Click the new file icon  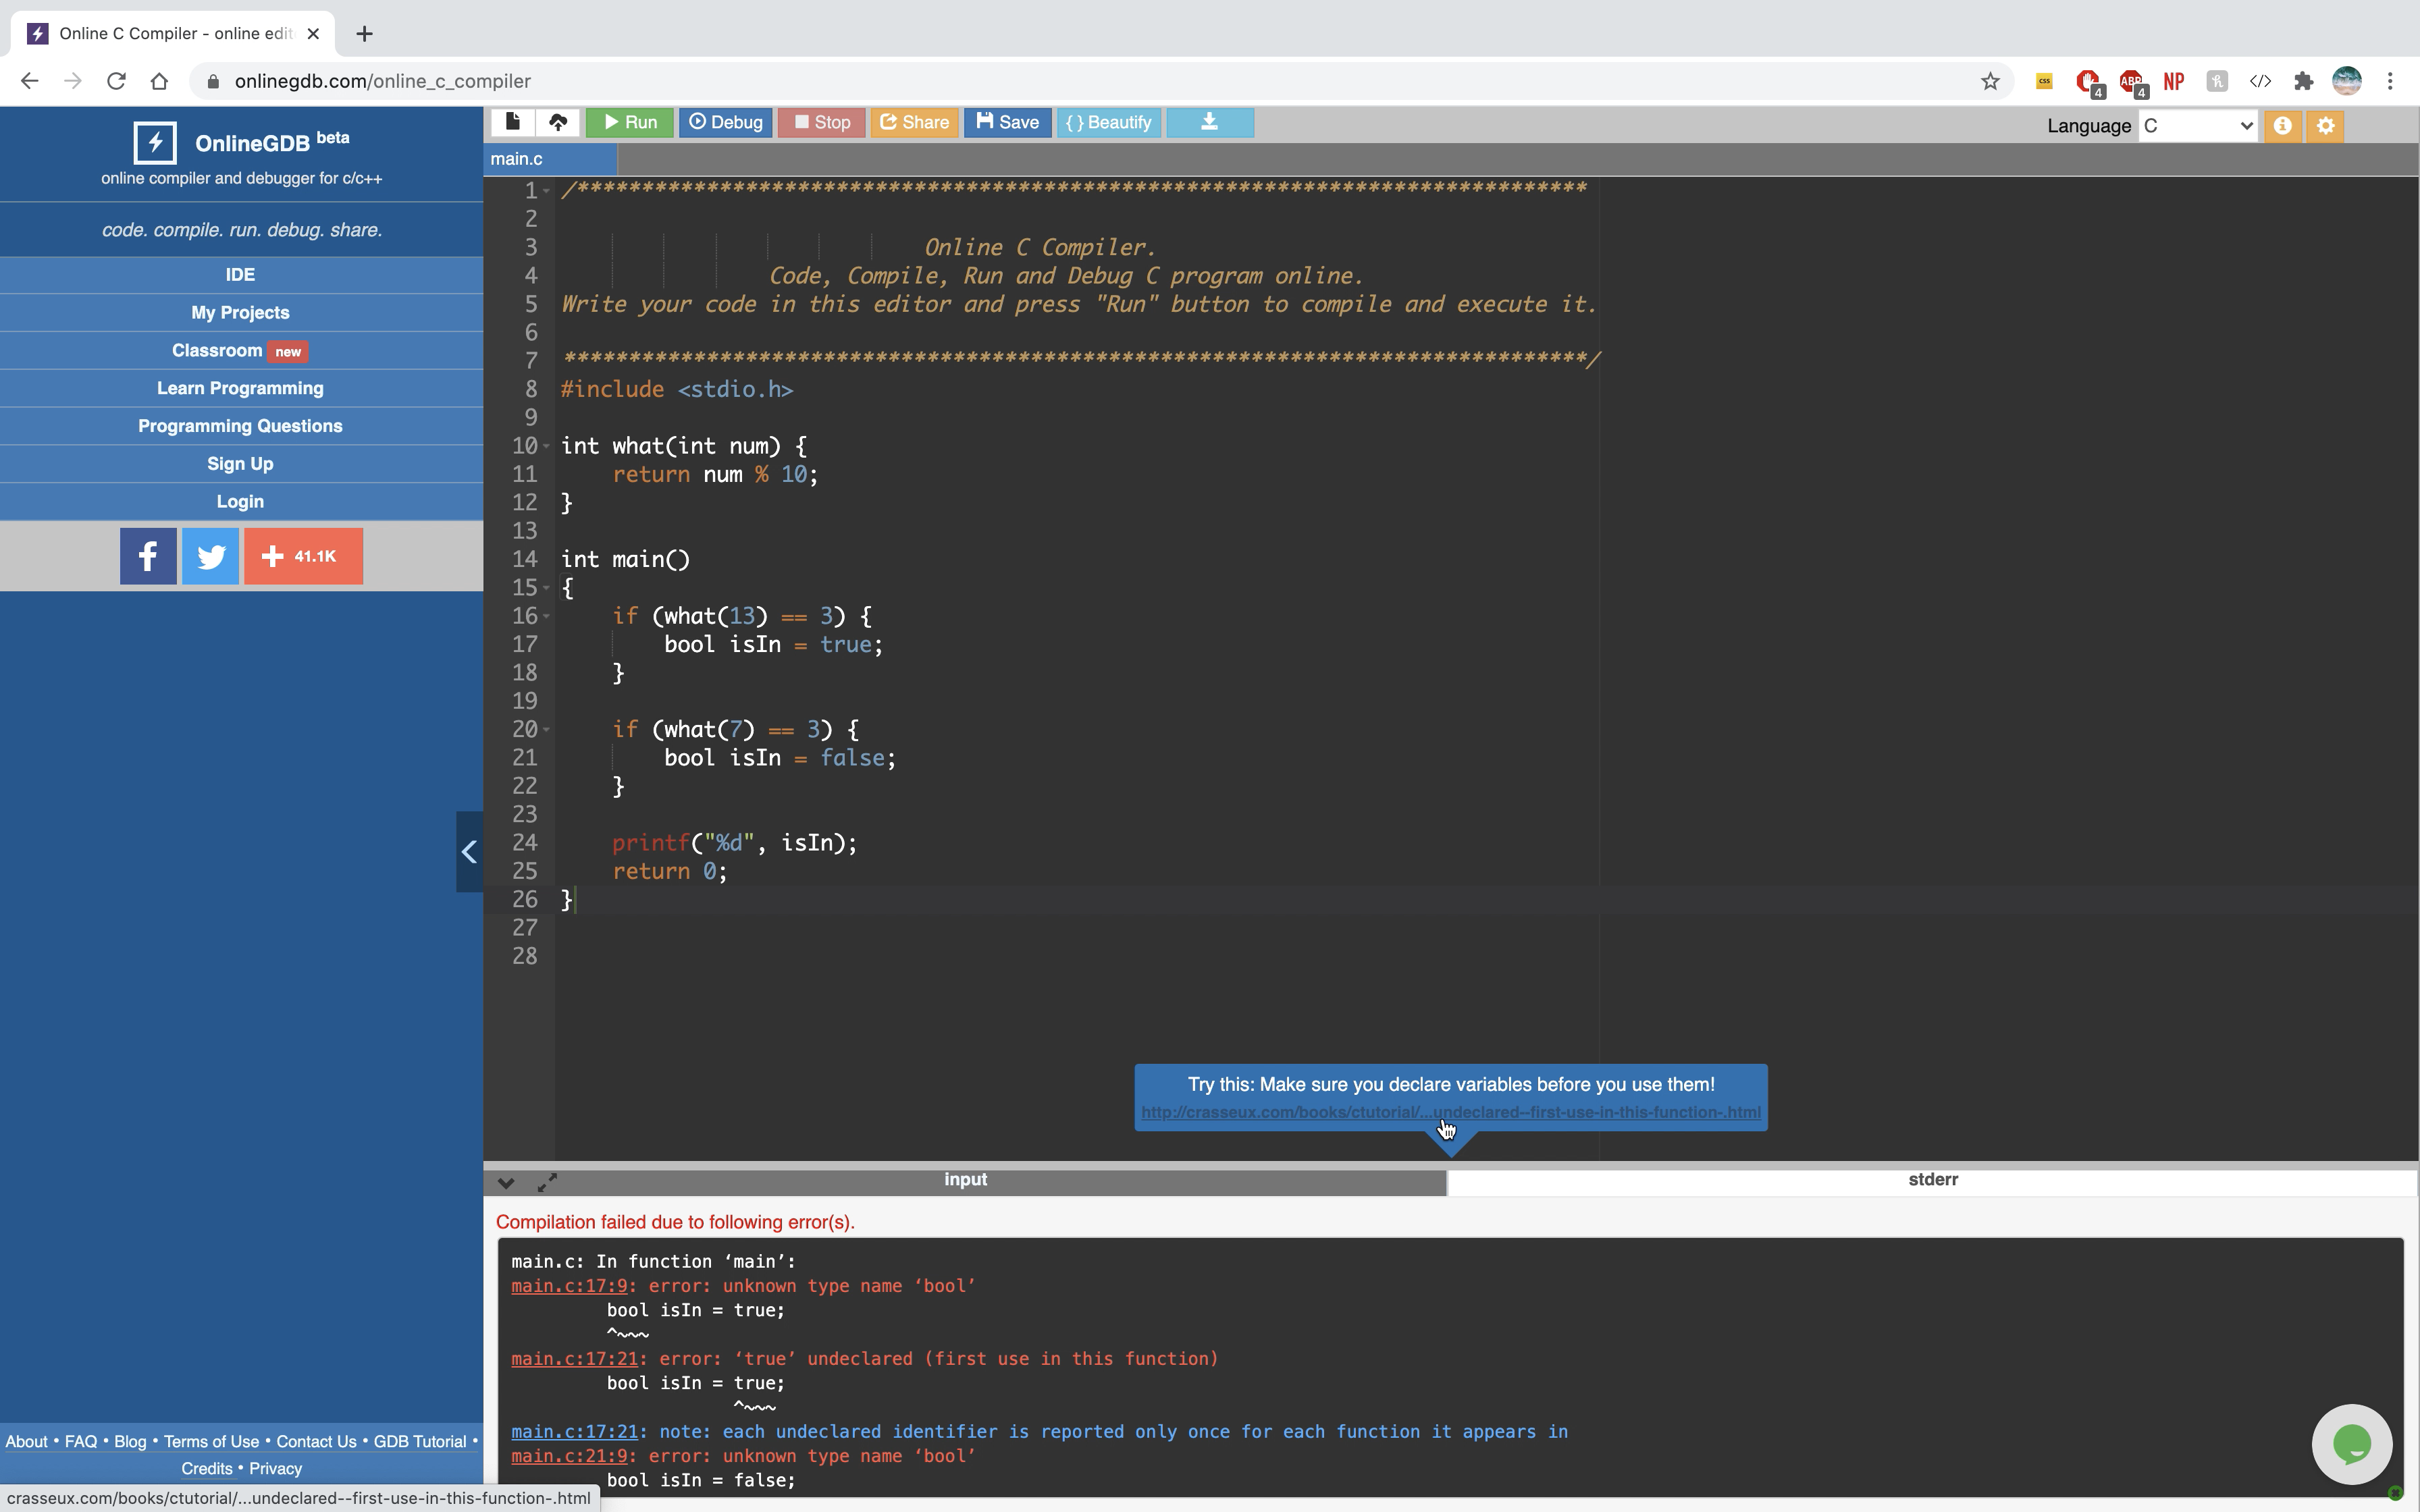tap(513, 122)
